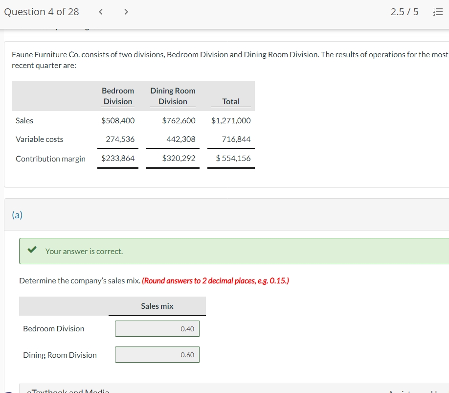Click the Variable costs row label
The width and height of the screenshot is (449, 393).
pyautogui.click(x=40, y=139)
